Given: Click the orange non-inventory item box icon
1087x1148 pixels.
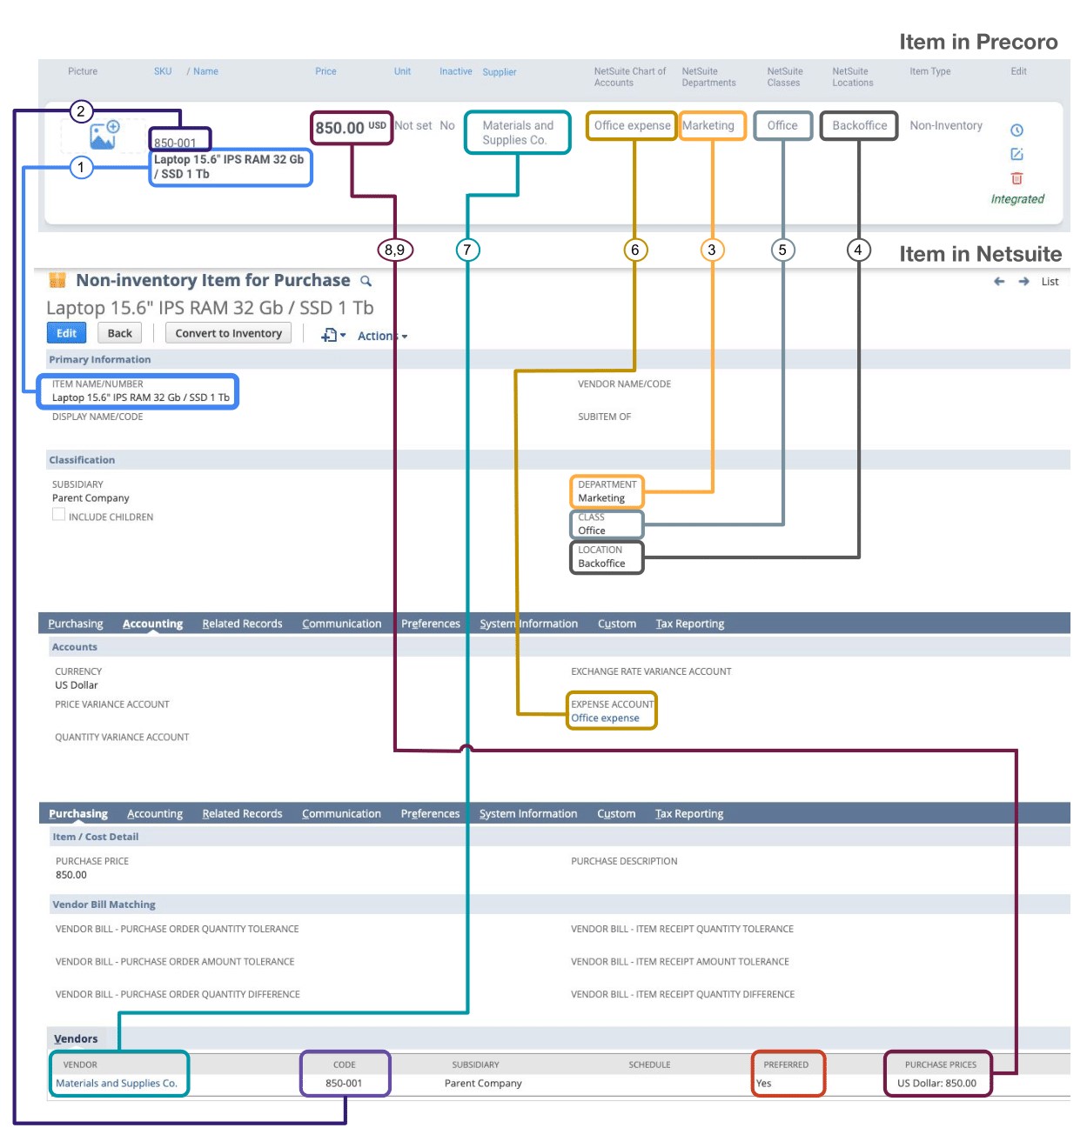Looking at the screenshot, I should (x=57, y=280).
